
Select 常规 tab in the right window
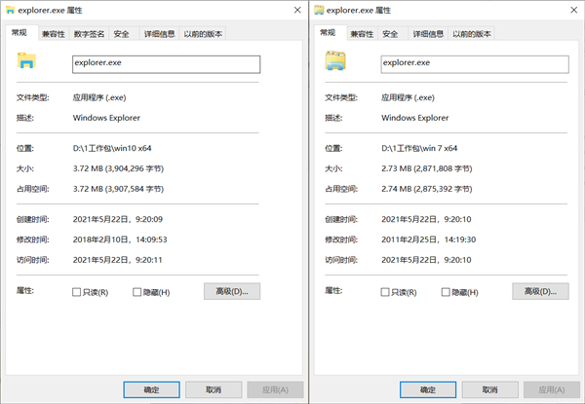point(331,33)
